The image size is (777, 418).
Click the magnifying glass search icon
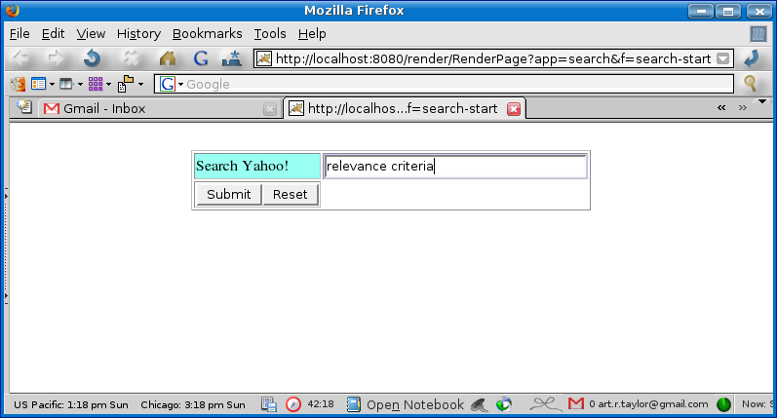(751, 83)
